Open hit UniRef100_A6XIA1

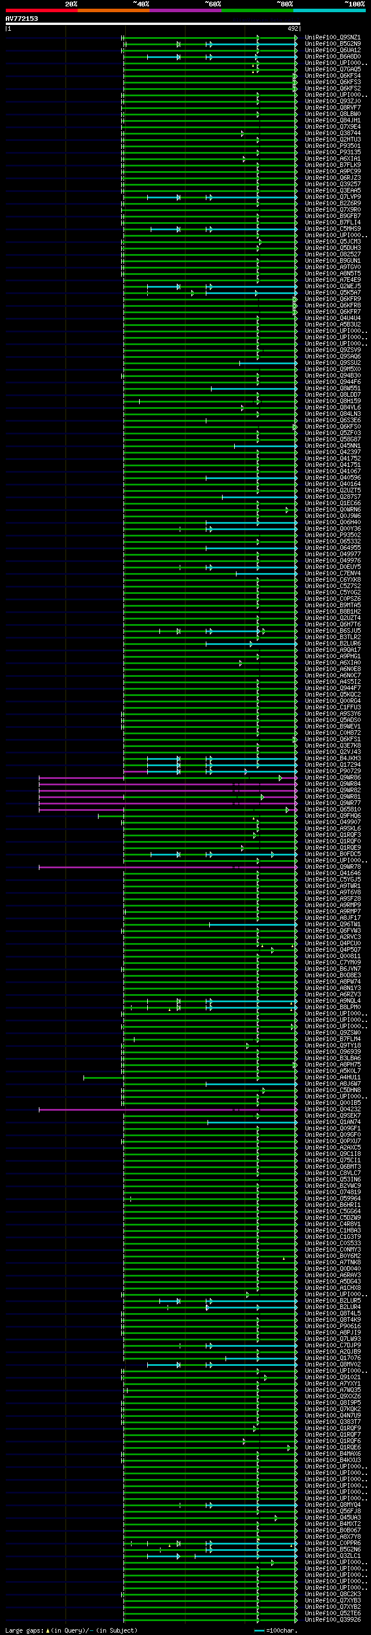click(x=332, y=159)
